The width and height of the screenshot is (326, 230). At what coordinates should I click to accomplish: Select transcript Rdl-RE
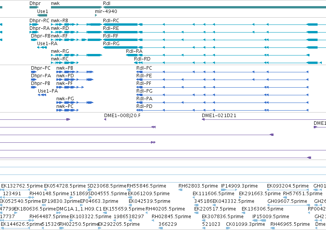111,28
